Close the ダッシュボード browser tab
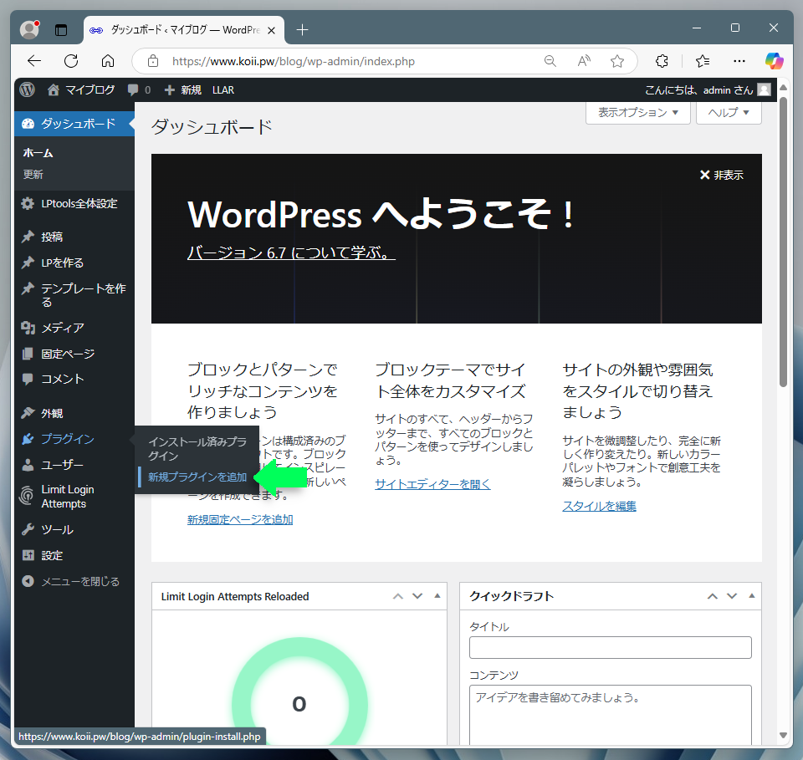The width and height of the screenshot is (803, 760). [x=271, y=31]
